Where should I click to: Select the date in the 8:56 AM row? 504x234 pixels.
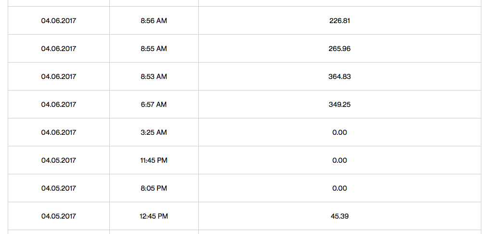tap(59, 21)
